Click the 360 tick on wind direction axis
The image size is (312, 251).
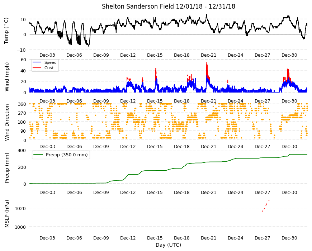pos(22,104)
